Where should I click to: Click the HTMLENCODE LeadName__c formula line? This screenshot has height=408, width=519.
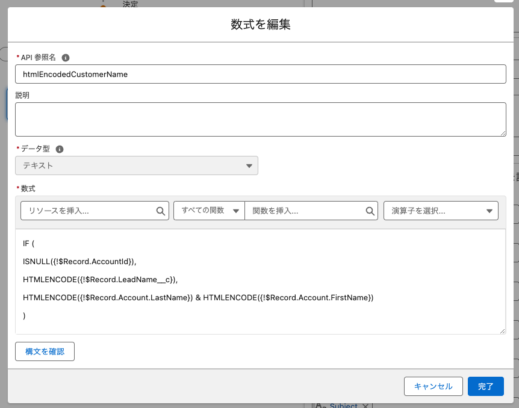pyautogui.click(x=101, y=280)
